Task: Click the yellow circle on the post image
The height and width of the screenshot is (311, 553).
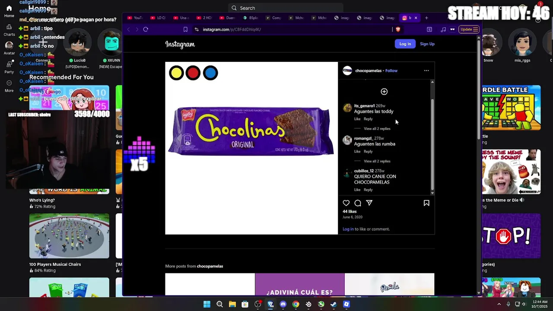Action: (176, 73)
